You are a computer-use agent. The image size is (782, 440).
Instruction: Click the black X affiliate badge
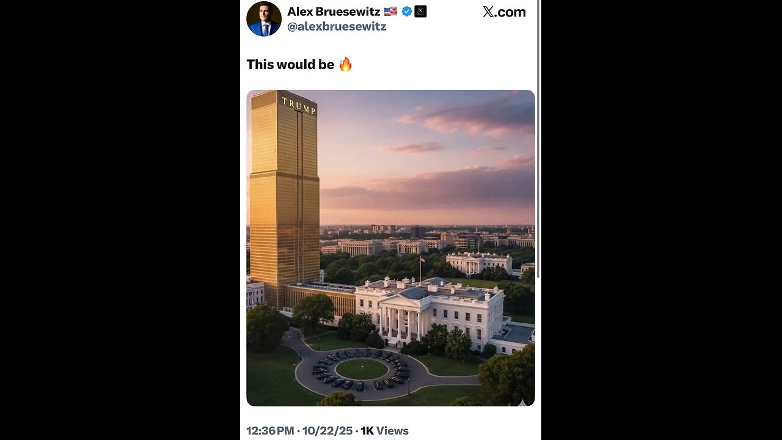click(x=420, y=11)
